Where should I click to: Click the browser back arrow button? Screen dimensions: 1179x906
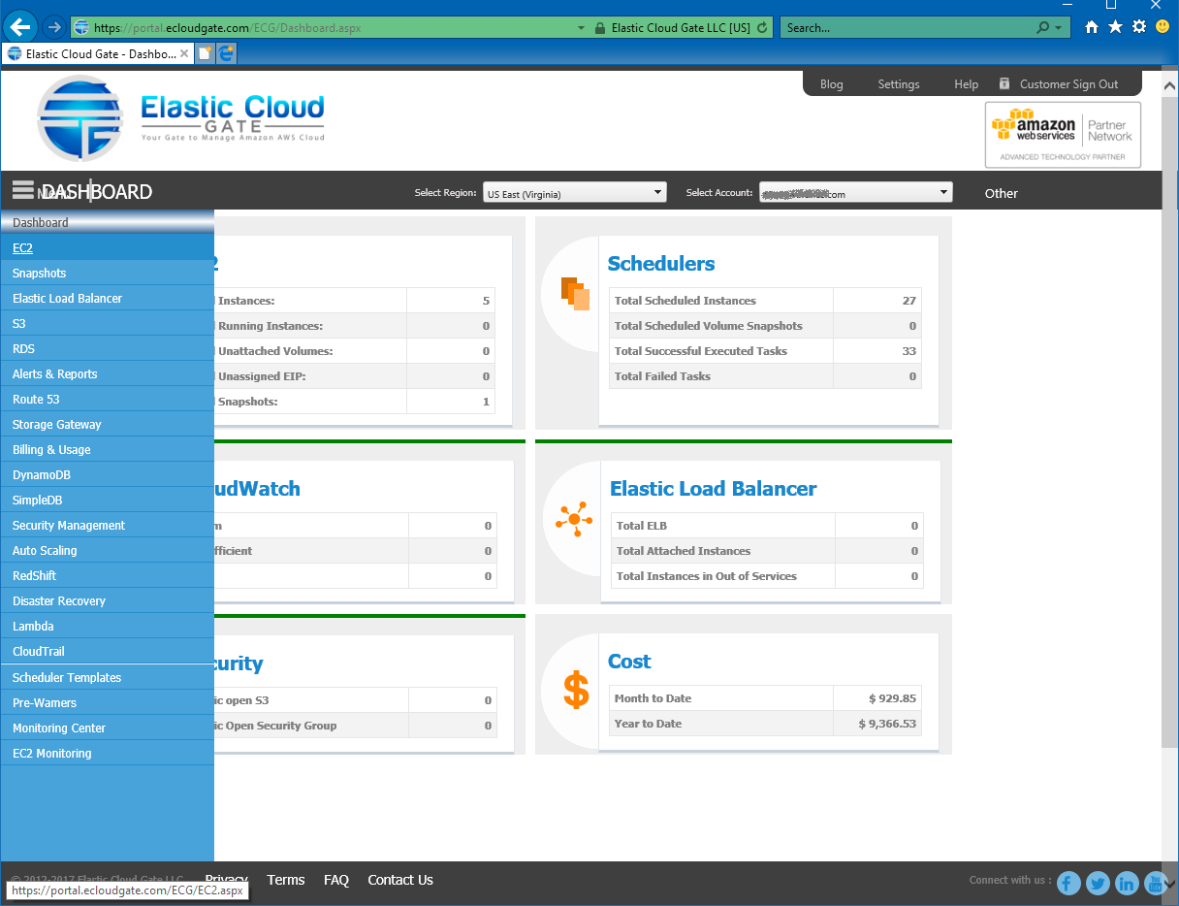click(20, 27)
